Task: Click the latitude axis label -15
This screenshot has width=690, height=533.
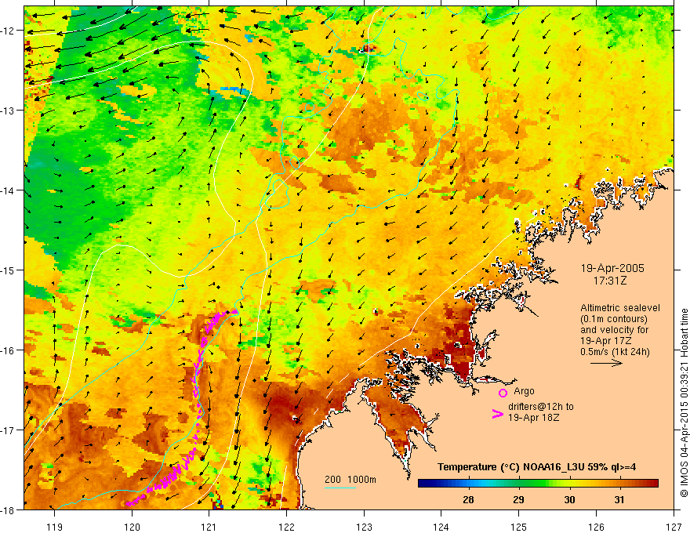Action: tap(8, 270)
